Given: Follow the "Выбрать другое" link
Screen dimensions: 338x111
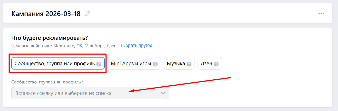Looking at the screenshot, I should 136,45.
